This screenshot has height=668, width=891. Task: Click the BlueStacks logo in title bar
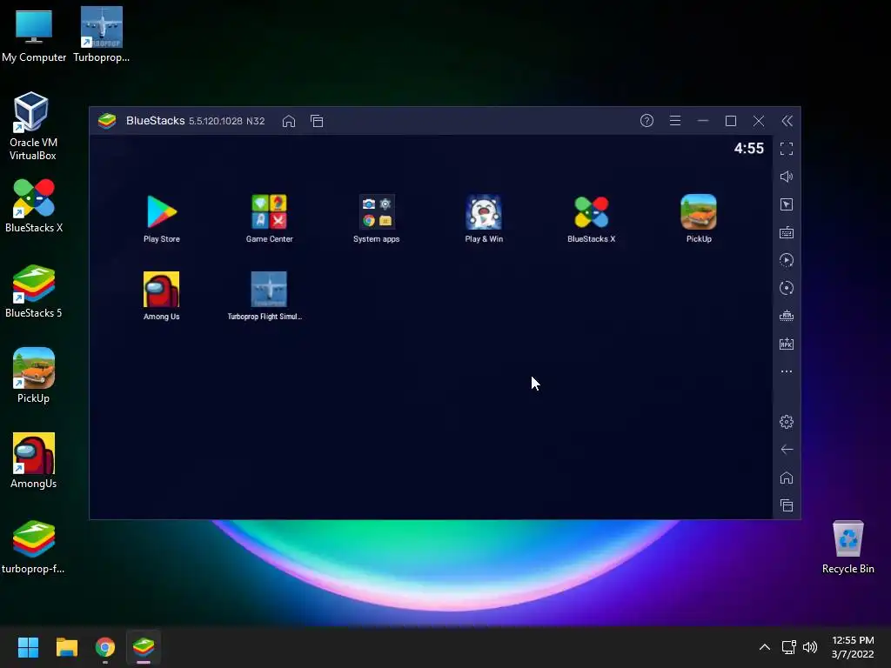pyautogui.click(x=107, y=121)
